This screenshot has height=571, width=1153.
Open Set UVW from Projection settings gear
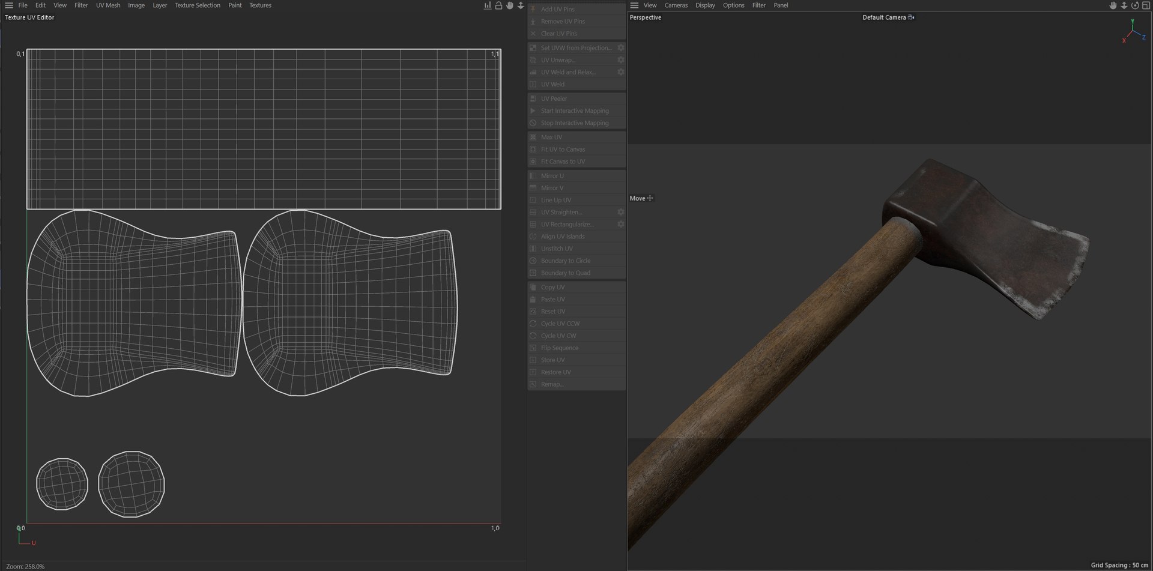click(x=621, y=47)
